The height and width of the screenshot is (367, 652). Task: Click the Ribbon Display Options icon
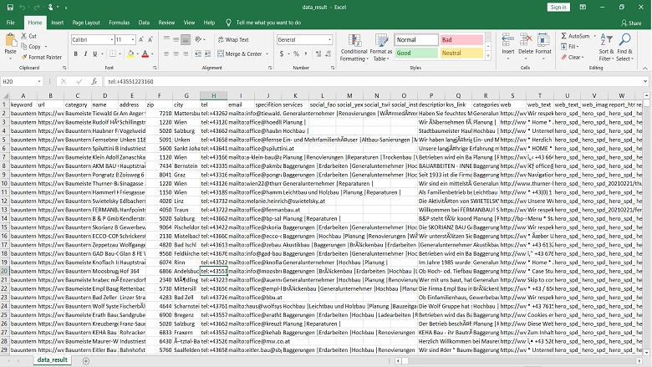pos(583,7)
